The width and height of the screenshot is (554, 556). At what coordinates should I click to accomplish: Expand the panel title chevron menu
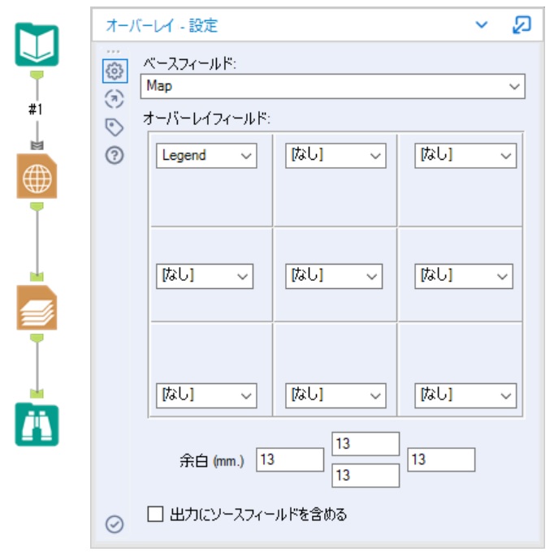click(x=482, y=25)
